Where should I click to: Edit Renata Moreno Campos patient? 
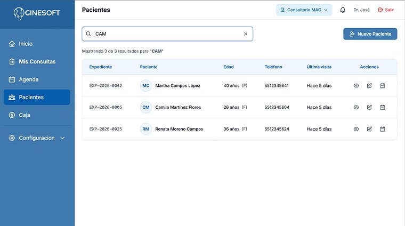click(369, 129)
